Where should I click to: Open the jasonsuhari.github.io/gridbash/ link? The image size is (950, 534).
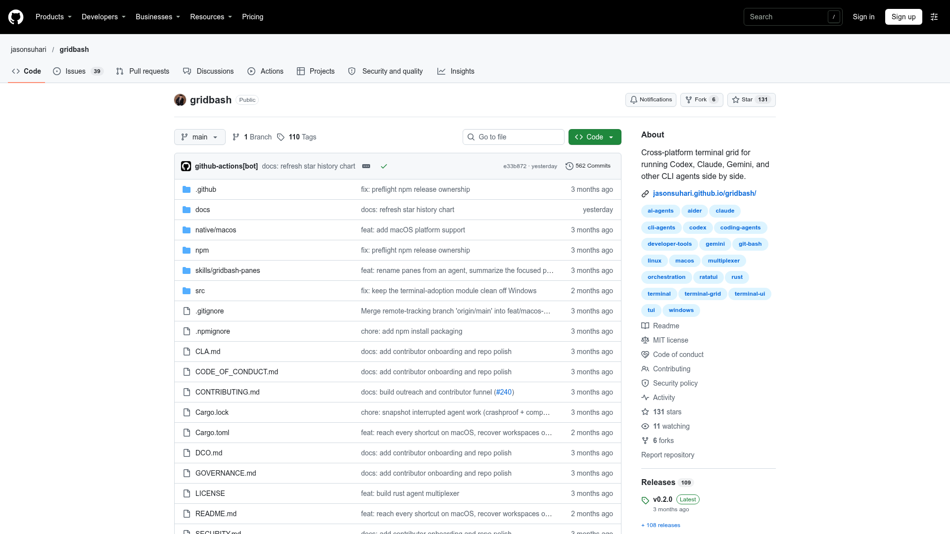705,193
